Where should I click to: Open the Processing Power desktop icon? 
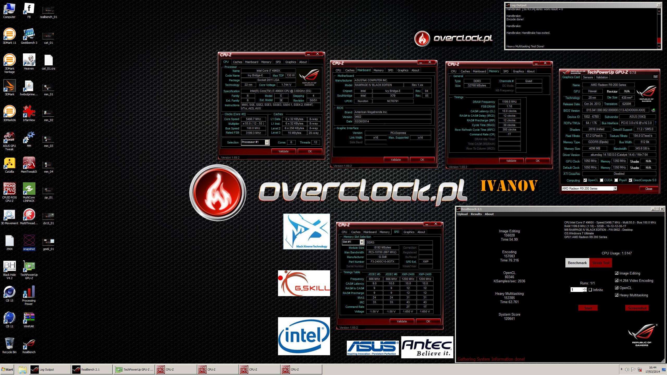29,295
